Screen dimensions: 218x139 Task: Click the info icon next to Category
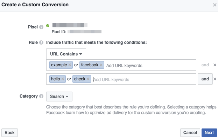41,96
